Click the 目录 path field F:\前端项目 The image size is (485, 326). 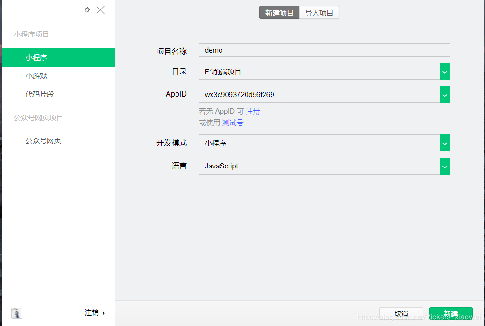tap(319, 71)
